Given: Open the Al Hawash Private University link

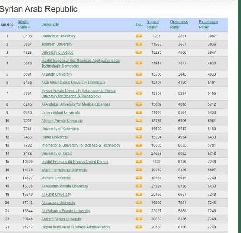Looking at the screenshot, I should [65, 186].
